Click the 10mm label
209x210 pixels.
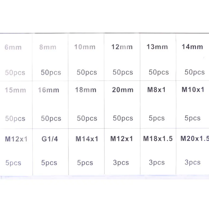click(x=85, y=47)
